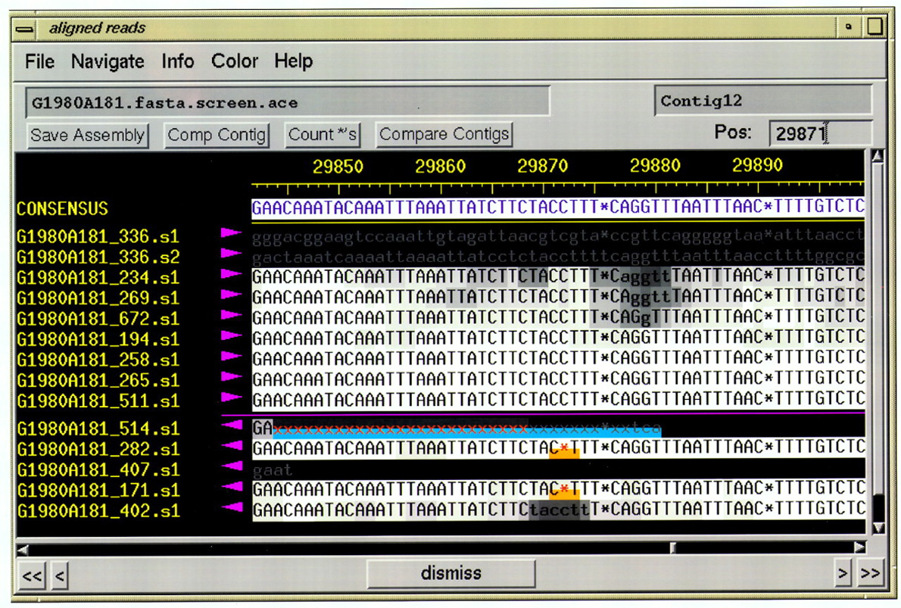Select read name G1980A181_194.s1
The height and width of the screenshot is (608, 901).
click(x=98, y=339)
